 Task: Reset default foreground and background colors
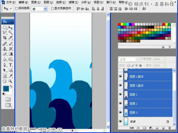coord(4,94)
